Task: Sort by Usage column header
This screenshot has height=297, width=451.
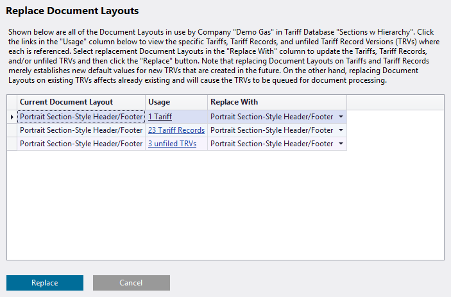Action: click(176, 102)
